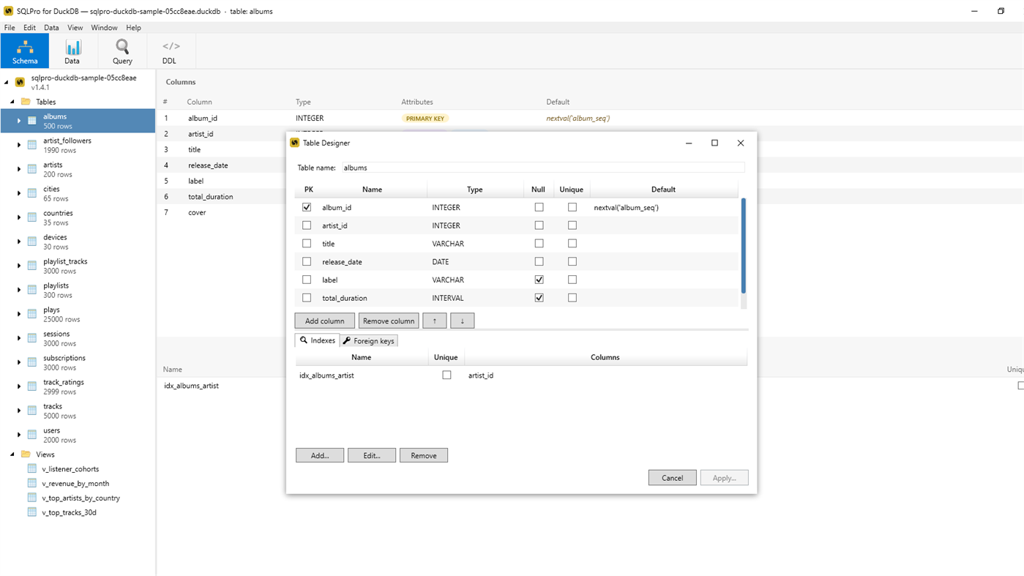Click the artist_followers table icon
1024x576 pixels.
click(x=32, y=145)
